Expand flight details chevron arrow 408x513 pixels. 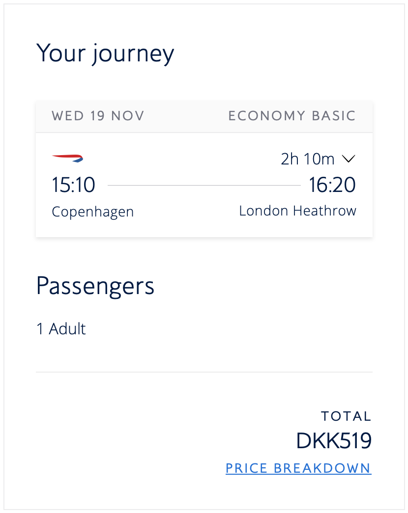349,159
